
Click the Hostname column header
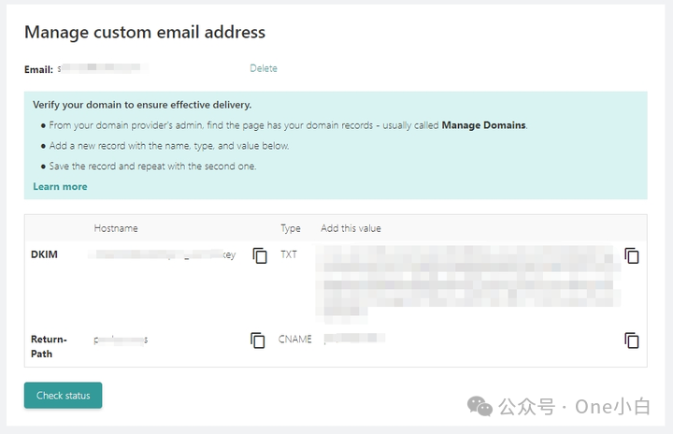pos(116,228)
